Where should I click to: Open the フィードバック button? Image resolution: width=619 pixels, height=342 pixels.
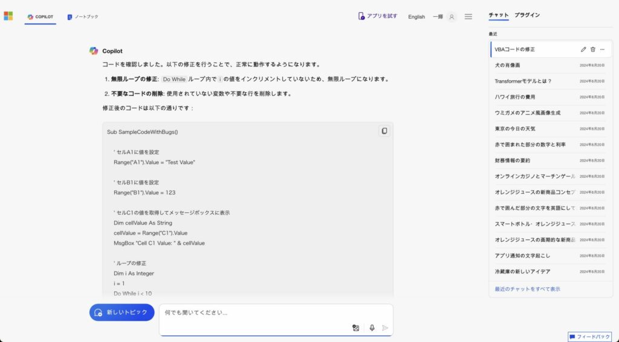[589, 337]
